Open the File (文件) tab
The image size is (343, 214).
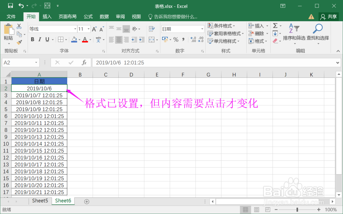click(x=11, y=16)
